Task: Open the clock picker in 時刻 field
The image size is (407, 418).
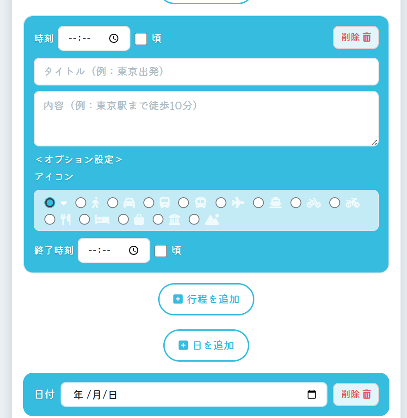Action: coord(114,38)
